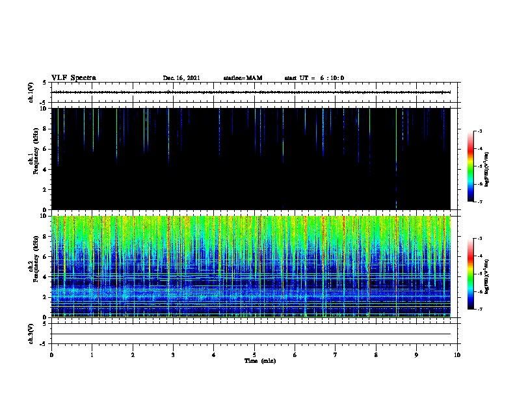Screen dimensions: 515x398
Task: Click the ch.2 spectrogram color bar
Action: tap(470, 274)
